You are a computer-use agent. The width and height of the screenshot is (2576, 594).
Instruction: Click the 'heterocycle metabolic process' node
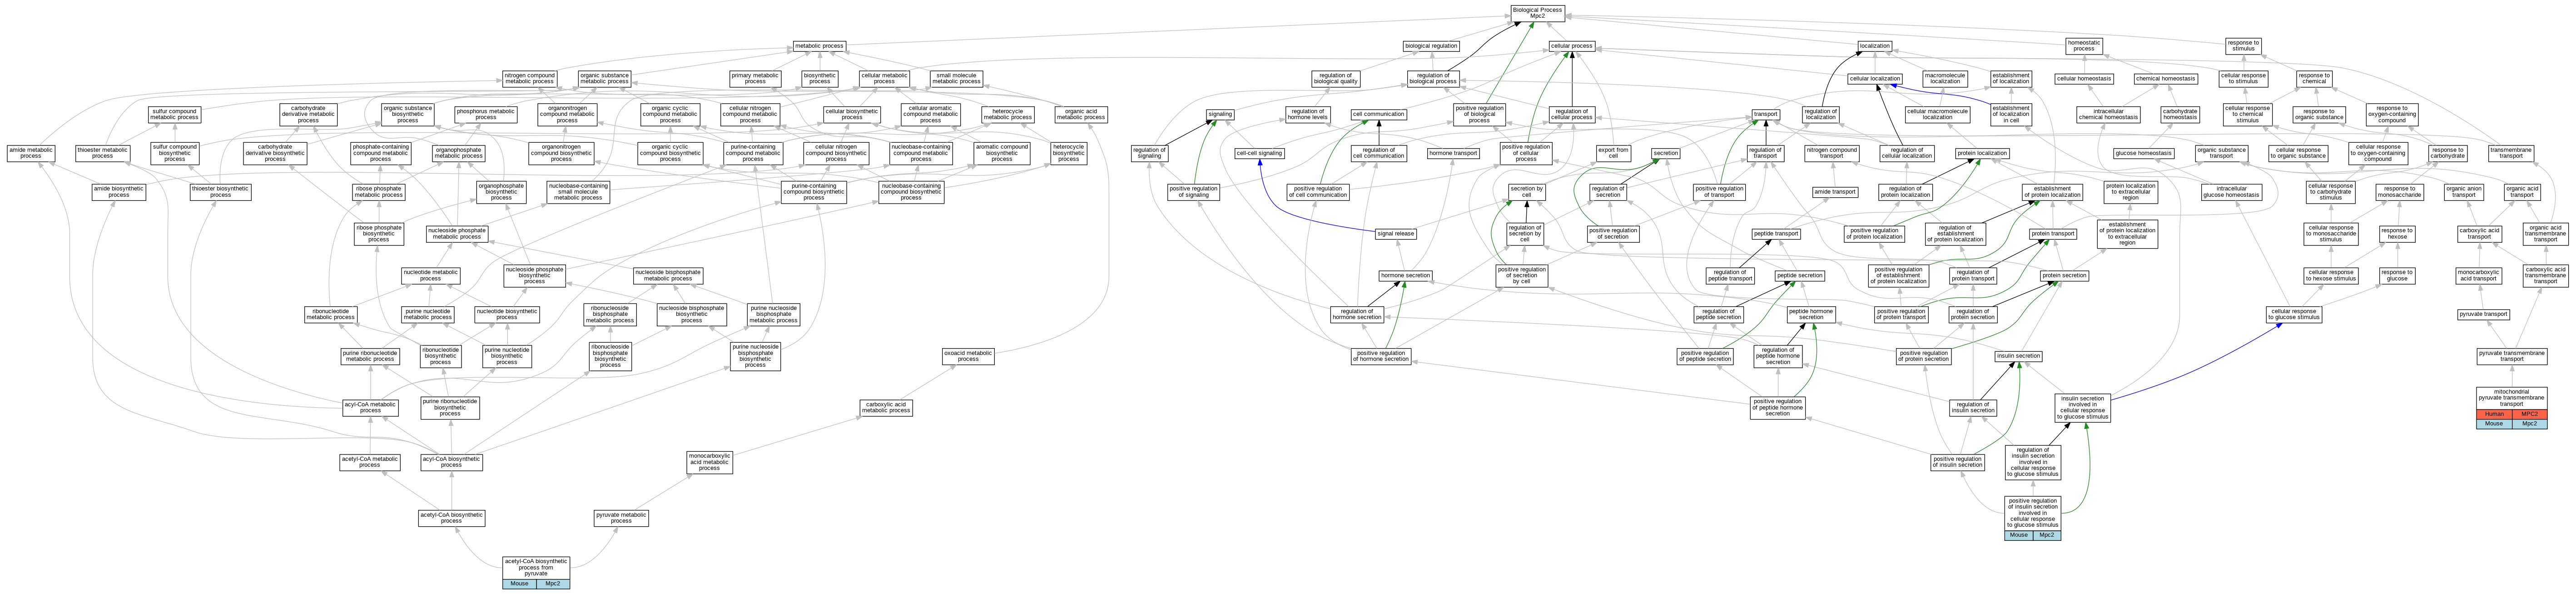tap(1007, 114)
